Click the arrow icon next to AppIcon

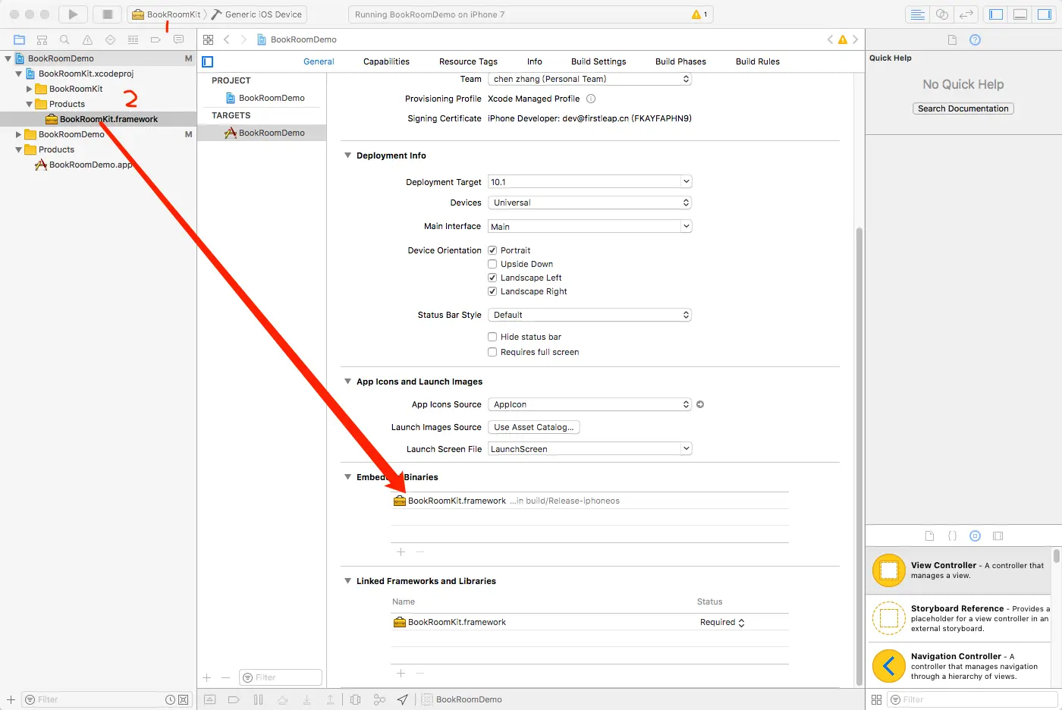click(x=700, y=404)
